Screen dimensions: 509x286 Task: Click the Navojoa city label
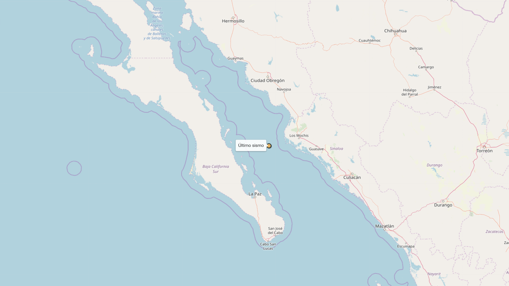click(x=284, y=89)
